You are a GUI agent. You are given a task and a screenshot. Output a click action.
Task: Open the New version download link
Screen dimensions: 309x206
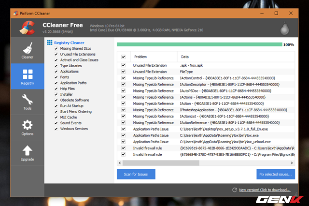265,190
